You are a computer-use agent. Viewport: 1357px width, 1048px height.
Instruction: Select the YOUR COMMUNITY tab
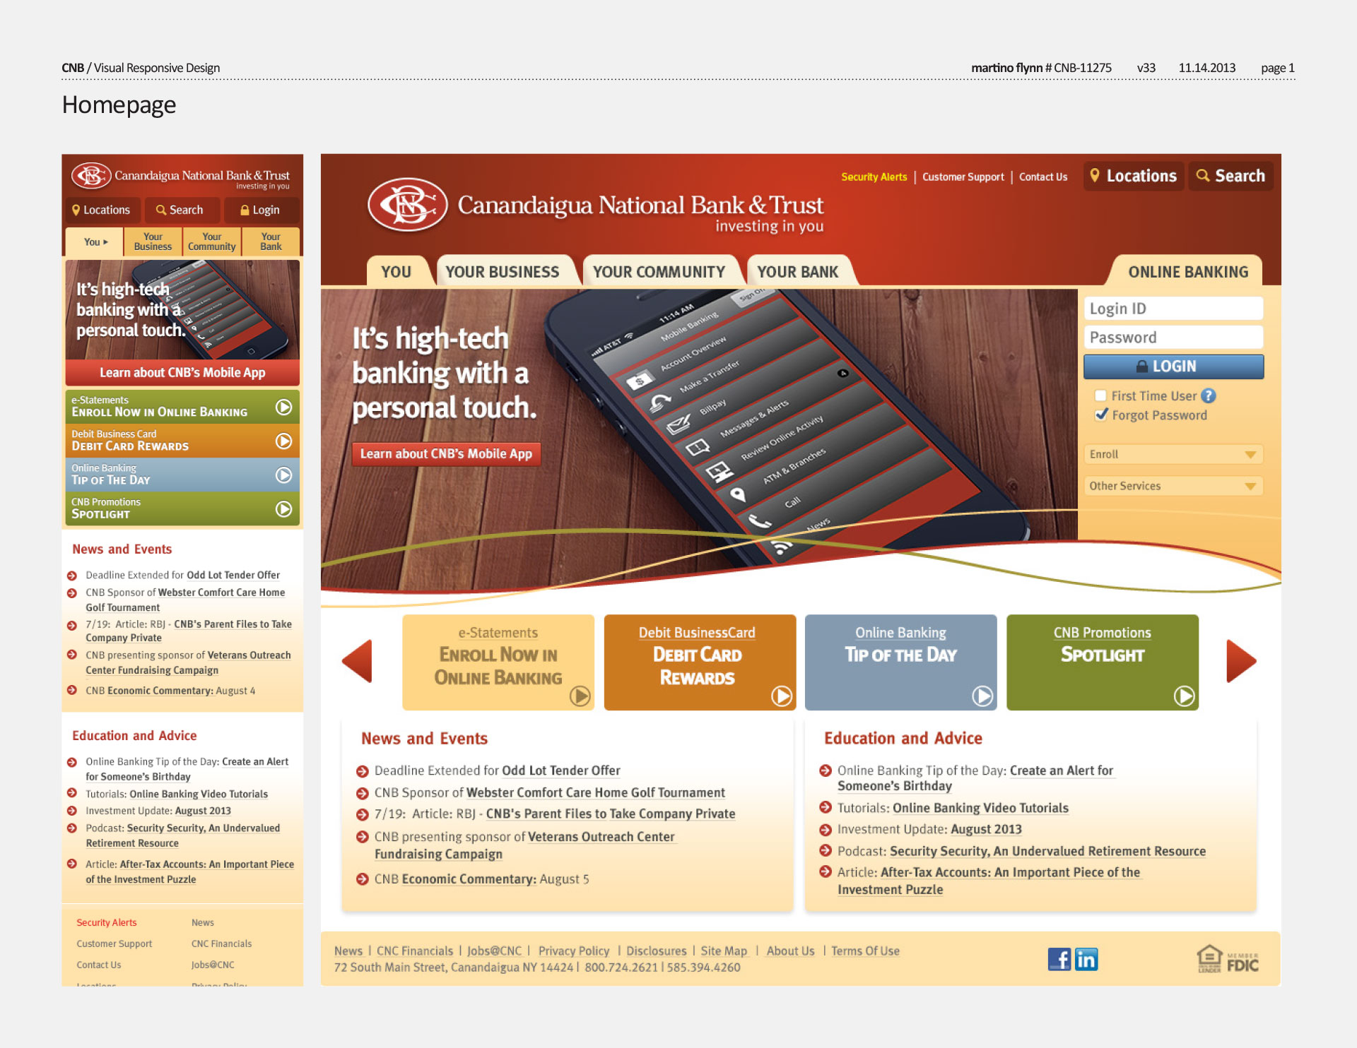pyautogui.click(x=659, y=270)
